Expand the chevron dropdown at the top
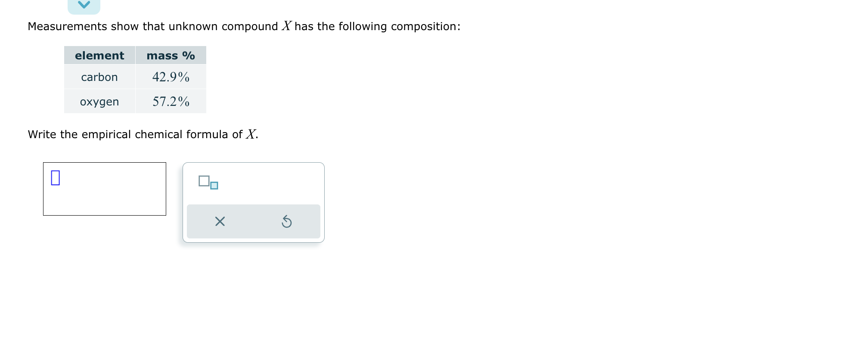Viewport: 856px width, 340px height. [84, 6]
